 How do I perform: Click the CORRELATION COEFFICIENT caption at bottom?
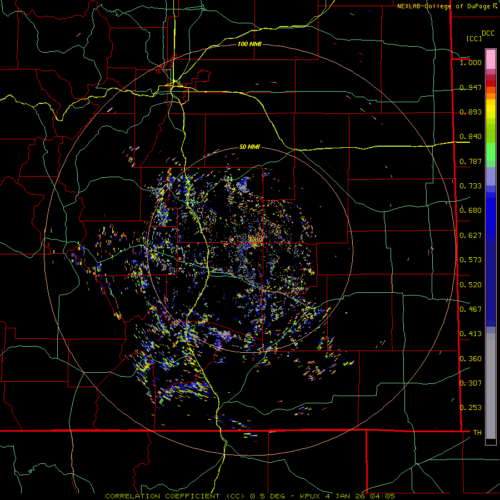250,496
